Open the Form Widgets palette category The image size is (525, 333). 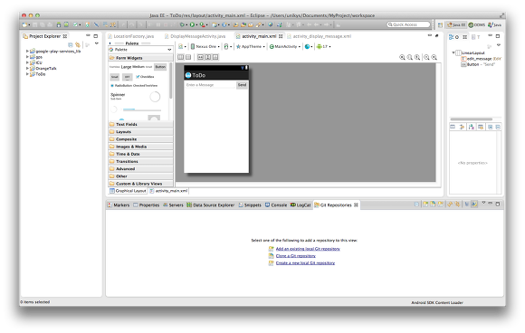pos(140,58)
